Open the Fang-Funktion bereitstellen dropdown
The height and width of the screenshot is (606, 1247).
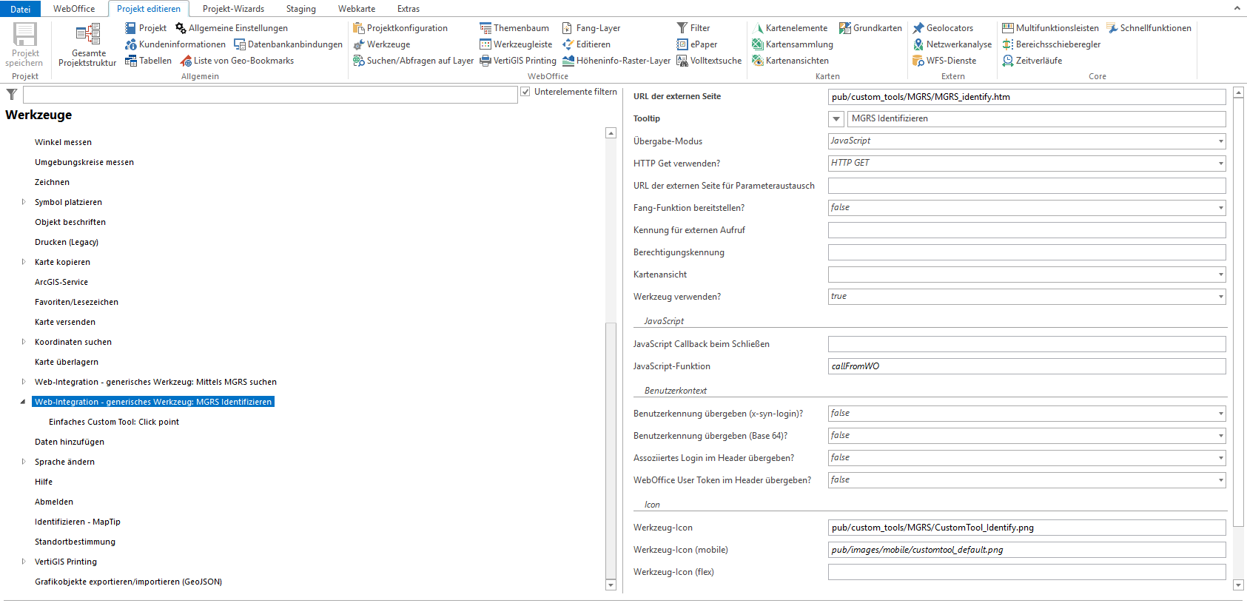pyautogui.click(x=1220, y=208)
